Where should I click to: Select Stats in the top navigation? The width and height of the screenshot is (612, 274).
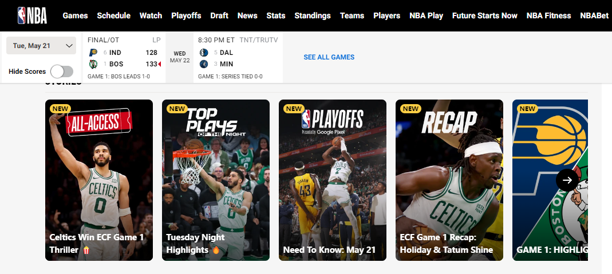point(276,15)
